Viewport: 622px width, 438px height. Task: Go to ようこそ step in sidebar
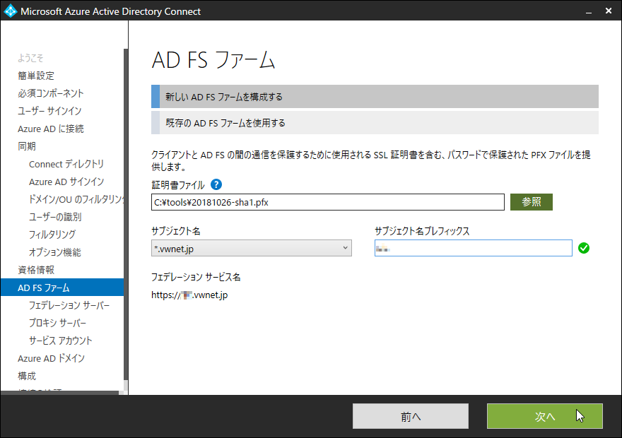pyautogui.click(x=30, y=58)
